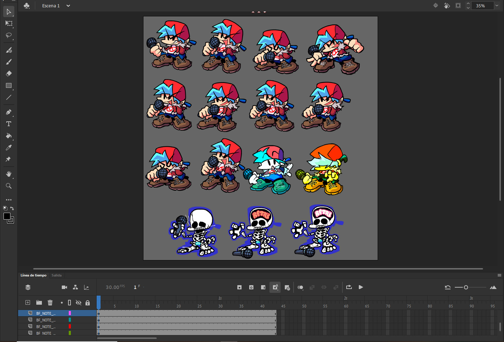
Task: Select the Eyedropper tool
Action: coord(9,148)
